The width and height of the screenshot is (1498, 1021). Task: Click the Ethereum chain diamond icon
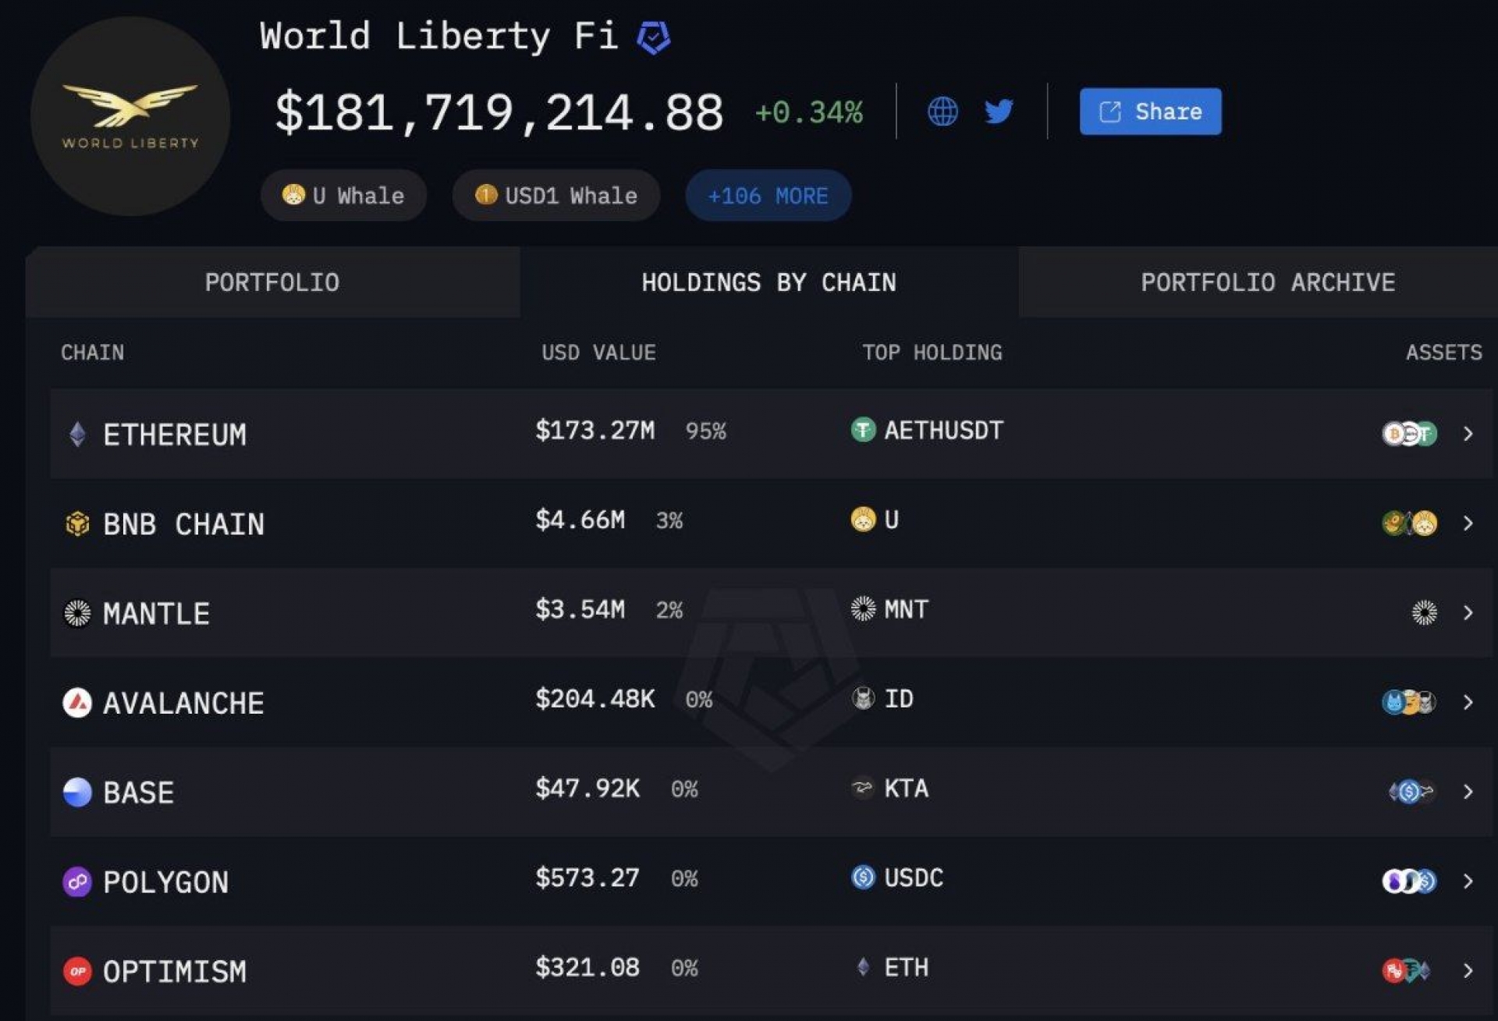click(x=77, y=434)
